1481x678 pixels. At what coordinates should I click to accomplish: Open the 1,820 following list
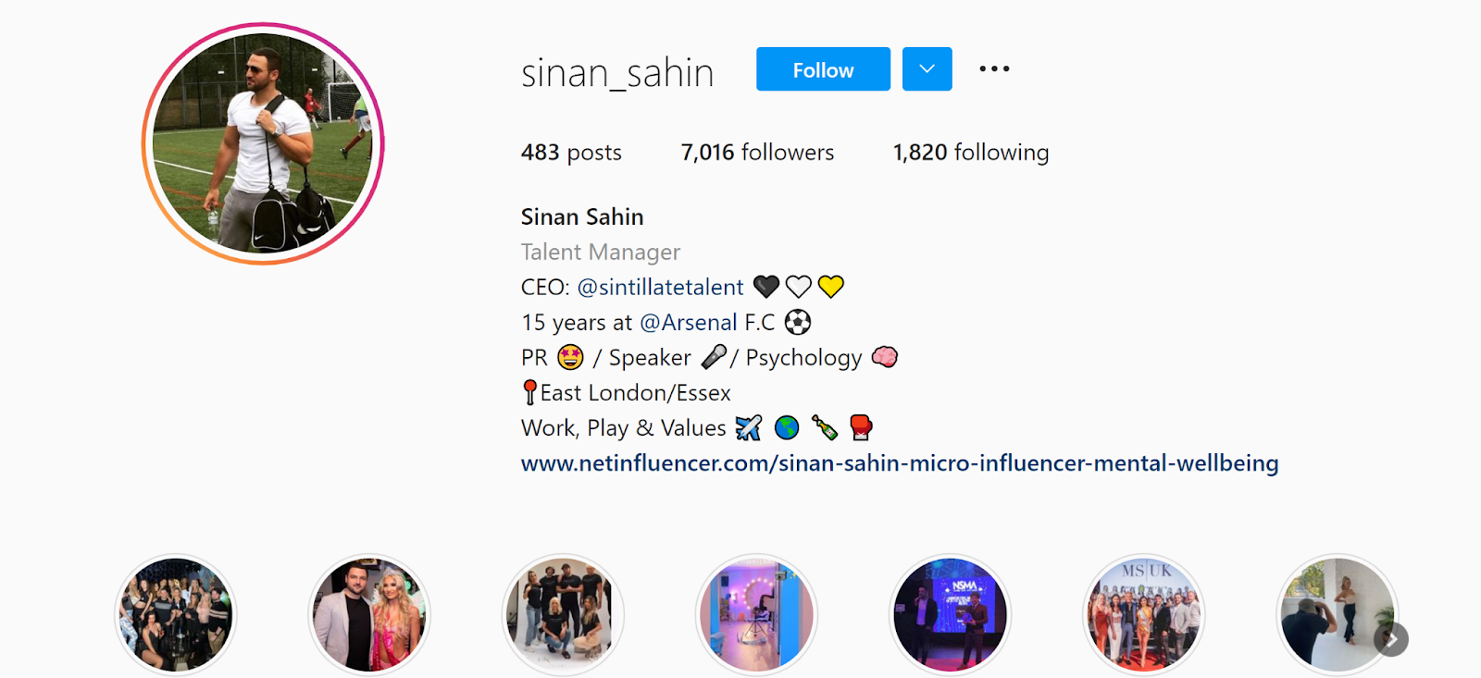970,153
